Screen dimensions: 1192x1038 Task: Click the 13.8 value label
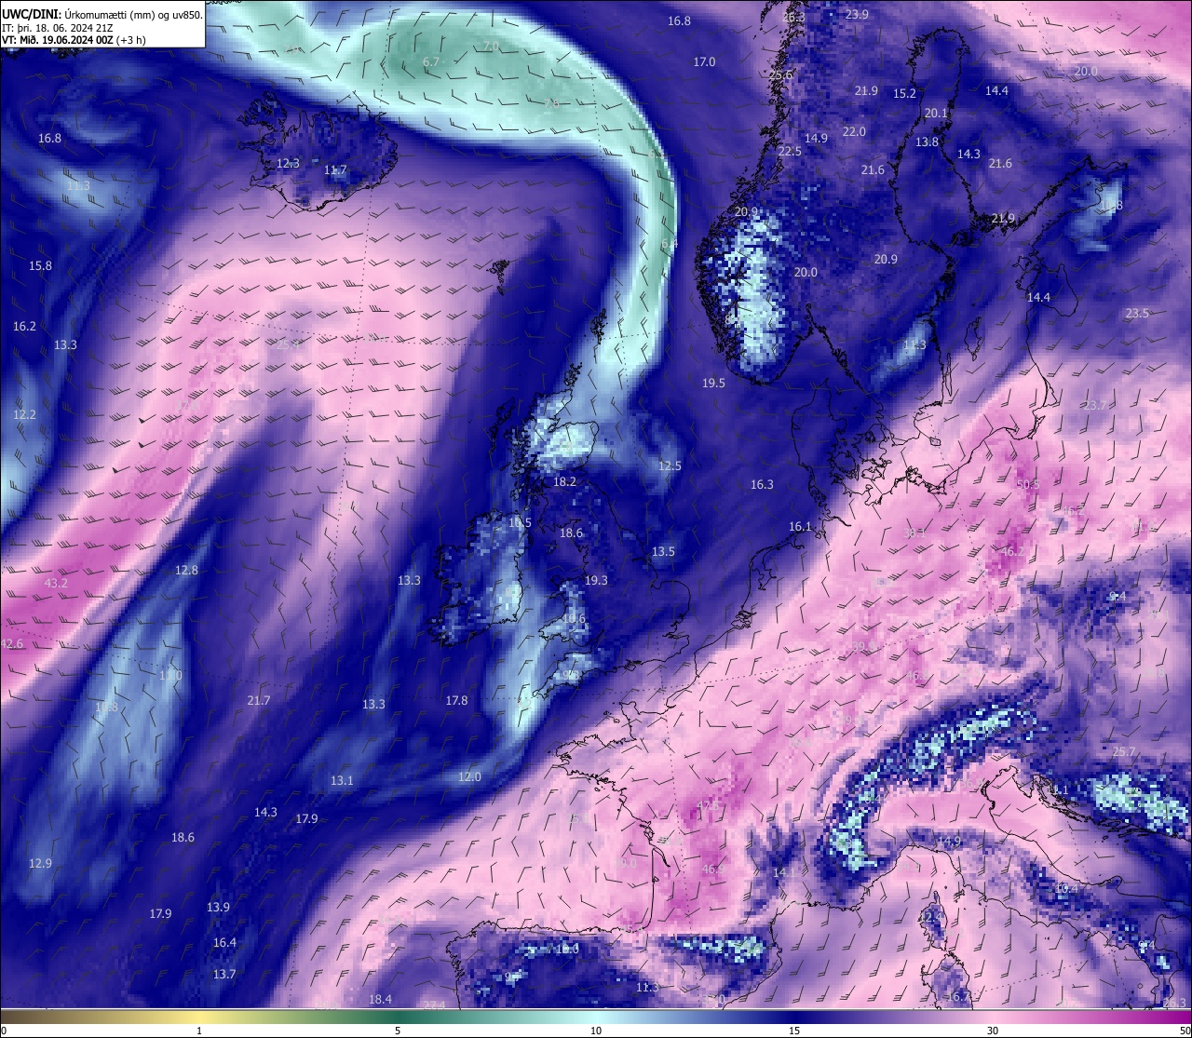tap(927, 142)
